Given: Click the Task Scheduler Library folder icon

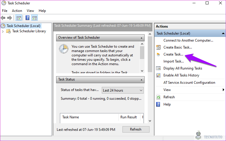Looking at the screenshot, I should pyautogui.click(x=8, y=31).
